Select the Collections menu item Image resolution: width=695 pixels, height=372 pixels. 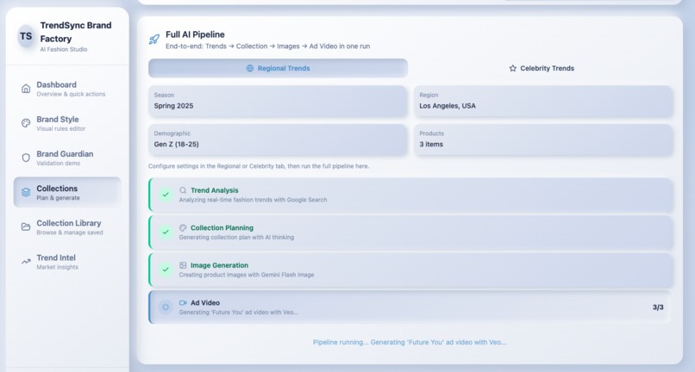67,192
